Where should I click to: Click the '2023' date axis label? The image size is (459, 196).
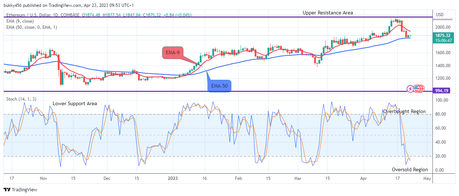click(173, 178)
